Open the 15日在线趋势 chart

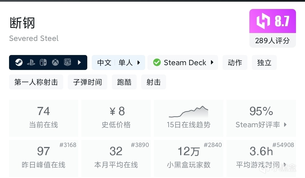pos(188,118)
